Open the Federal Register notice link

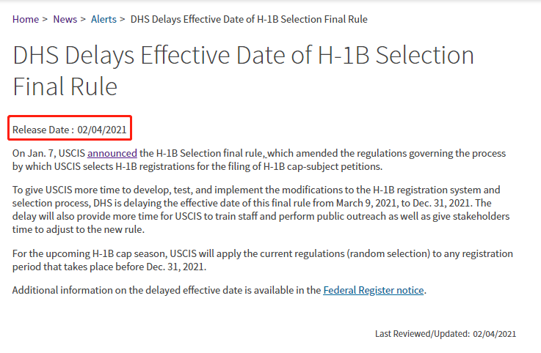pos(374,290)
